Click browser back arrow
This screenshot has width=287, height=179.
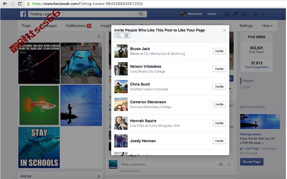pos(5,4)
